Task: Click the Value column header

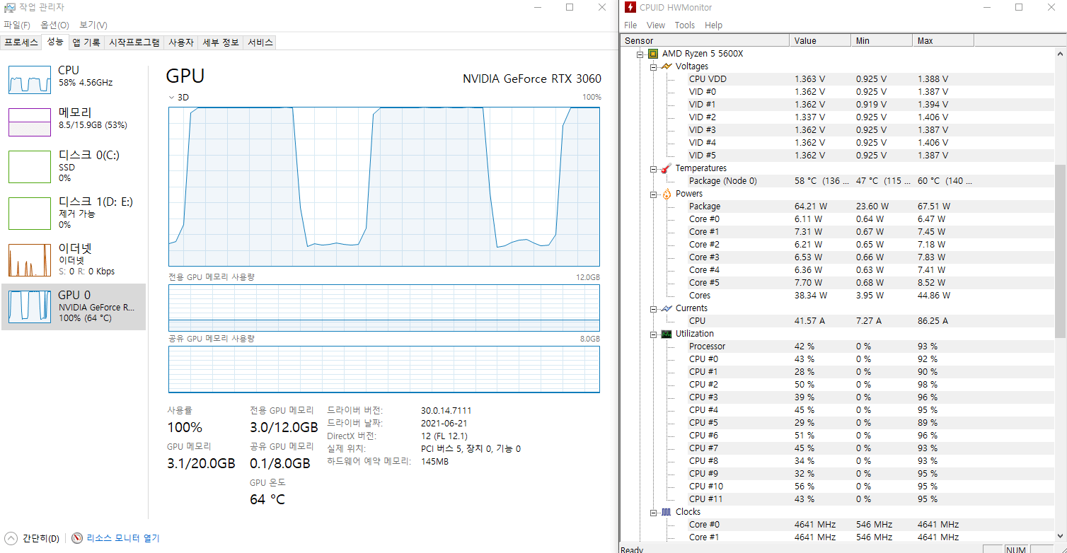Action: pyautogui.click(x=819, y=41)
